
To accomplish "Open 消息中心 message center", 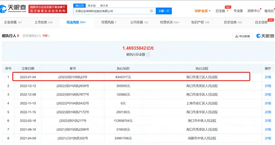I will (x=254, y=11).
